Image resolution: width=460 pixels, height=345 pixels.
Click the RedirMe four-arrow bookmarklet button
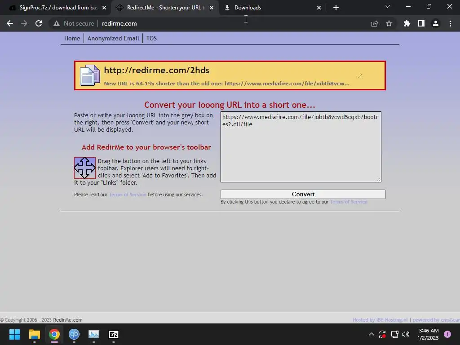click(x=85, y=168)
